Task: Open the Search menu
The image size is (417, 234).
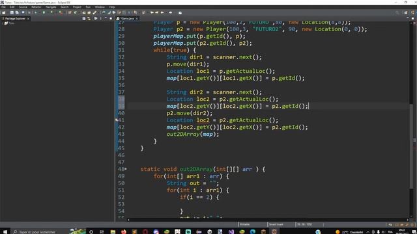Action: coord(65,7)
